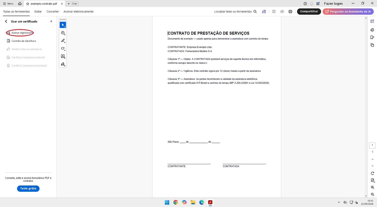Viewport: 377px width, 207px height.
Task: Click the Localizar texto ou ferramentas search
Action: click(235, 12)
